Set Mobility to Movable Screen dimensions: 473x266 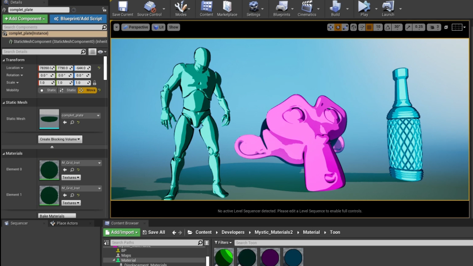(88, 90)
